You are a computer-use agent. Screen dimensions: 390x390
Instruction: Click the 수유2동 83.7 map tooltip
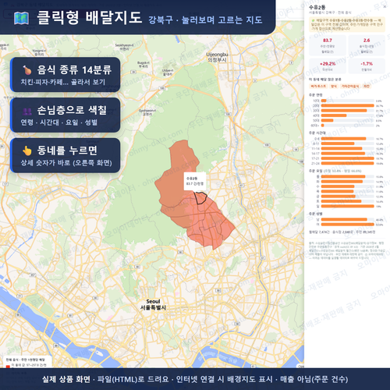(195, 181)
